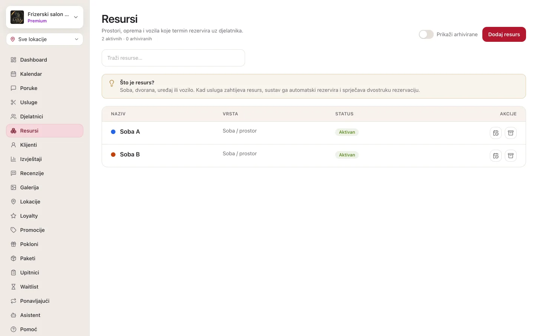Click the Aktivan status badge for Soba A
This screenshot has width=538, height=336.
pyautogui.click(x=347, y=132)
